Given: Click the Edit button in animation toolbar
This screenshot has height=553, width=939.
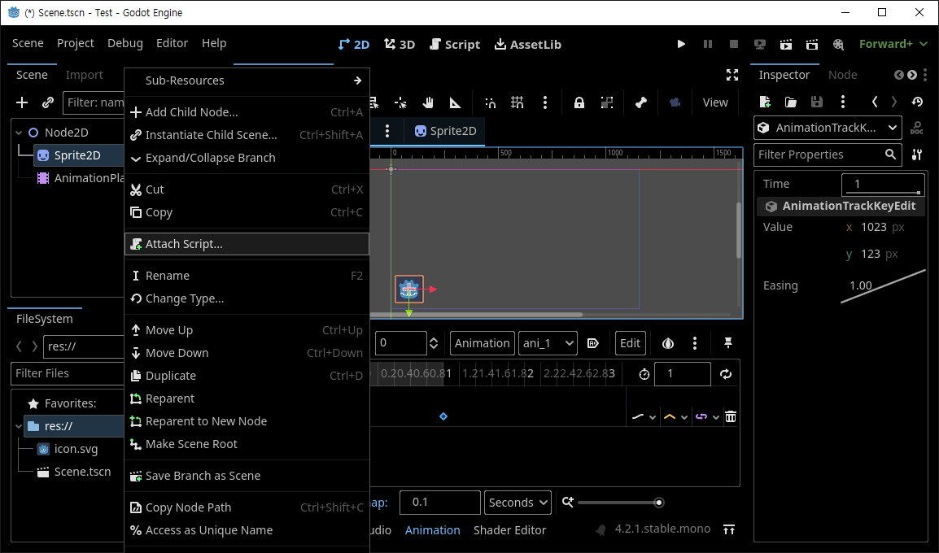Looking at the screenshot, I should coord(630,343).
